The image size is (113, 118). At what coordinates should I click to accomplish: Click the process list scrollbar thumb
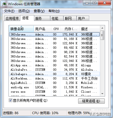tap(102, 35)
